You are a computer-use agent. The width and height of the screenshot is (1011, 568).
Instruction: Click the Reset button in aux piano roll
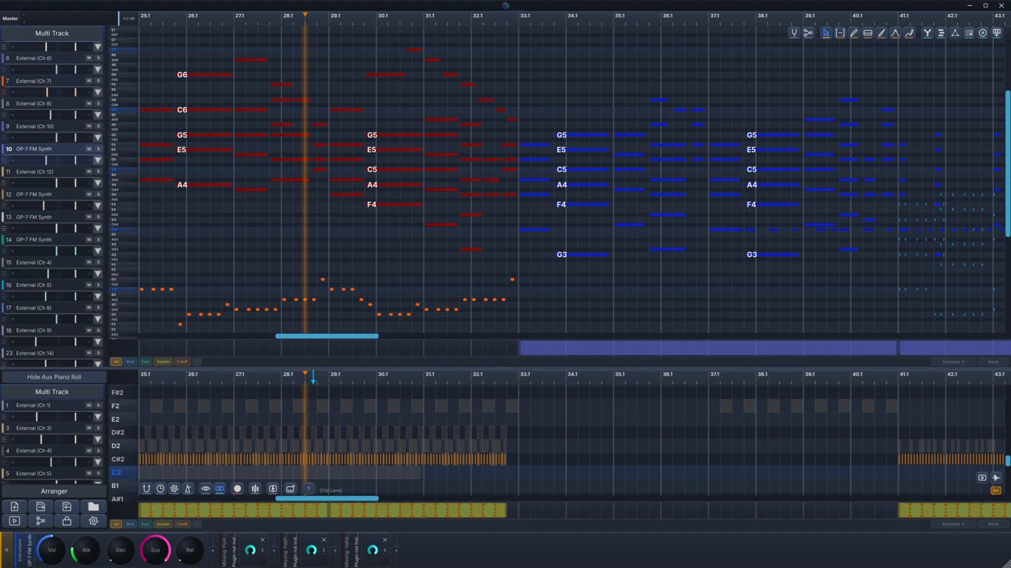[x=993, y=524]
